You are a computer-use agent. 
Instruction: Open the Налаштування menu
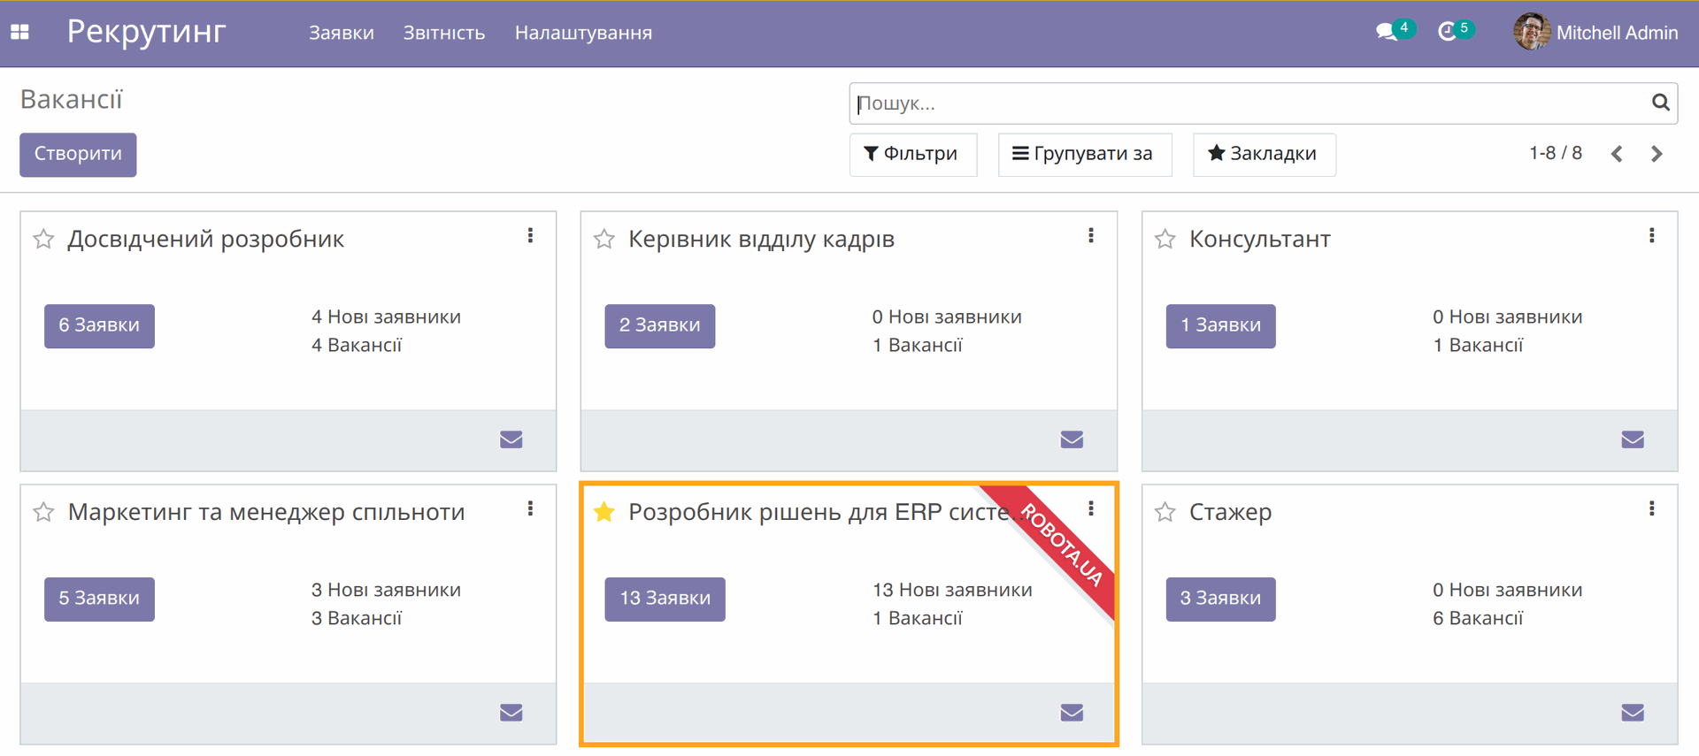[x=583, y=33]
